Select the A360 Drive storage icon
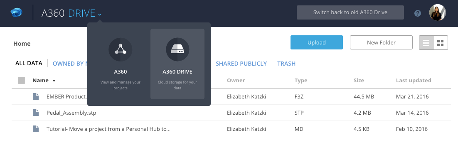This screenshot has width=458, height=150. pyautogui.click(x=177, y=49)
